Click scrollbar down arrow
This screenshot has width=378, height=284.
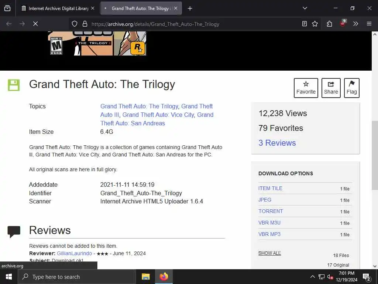[x=375, y=266]
